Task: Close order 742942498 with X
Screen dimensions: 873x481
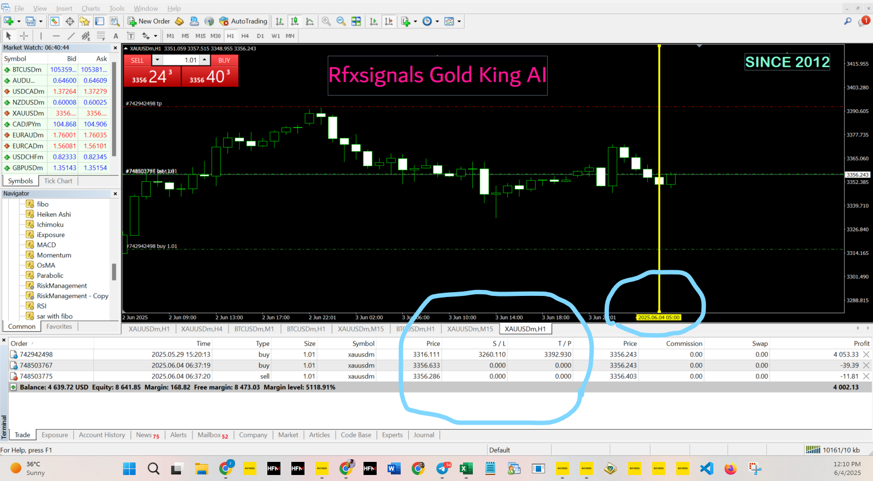Action: point(866,354)
